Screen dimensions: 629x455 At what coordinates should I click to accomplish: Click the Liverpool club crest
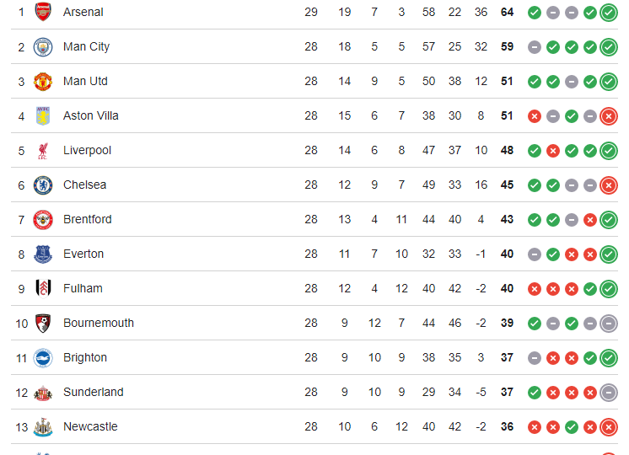[42, 150]
